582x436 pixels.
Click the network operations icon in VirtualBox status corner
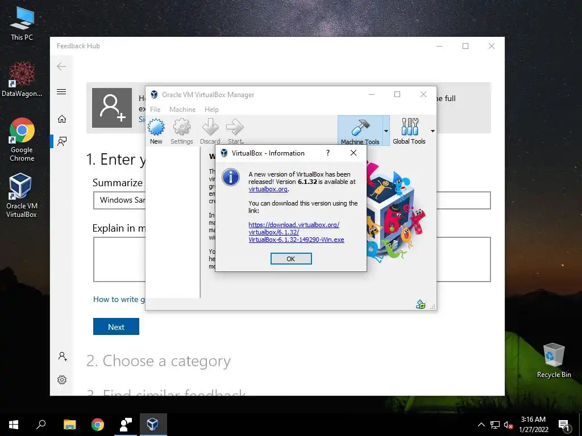coord(421,304)
